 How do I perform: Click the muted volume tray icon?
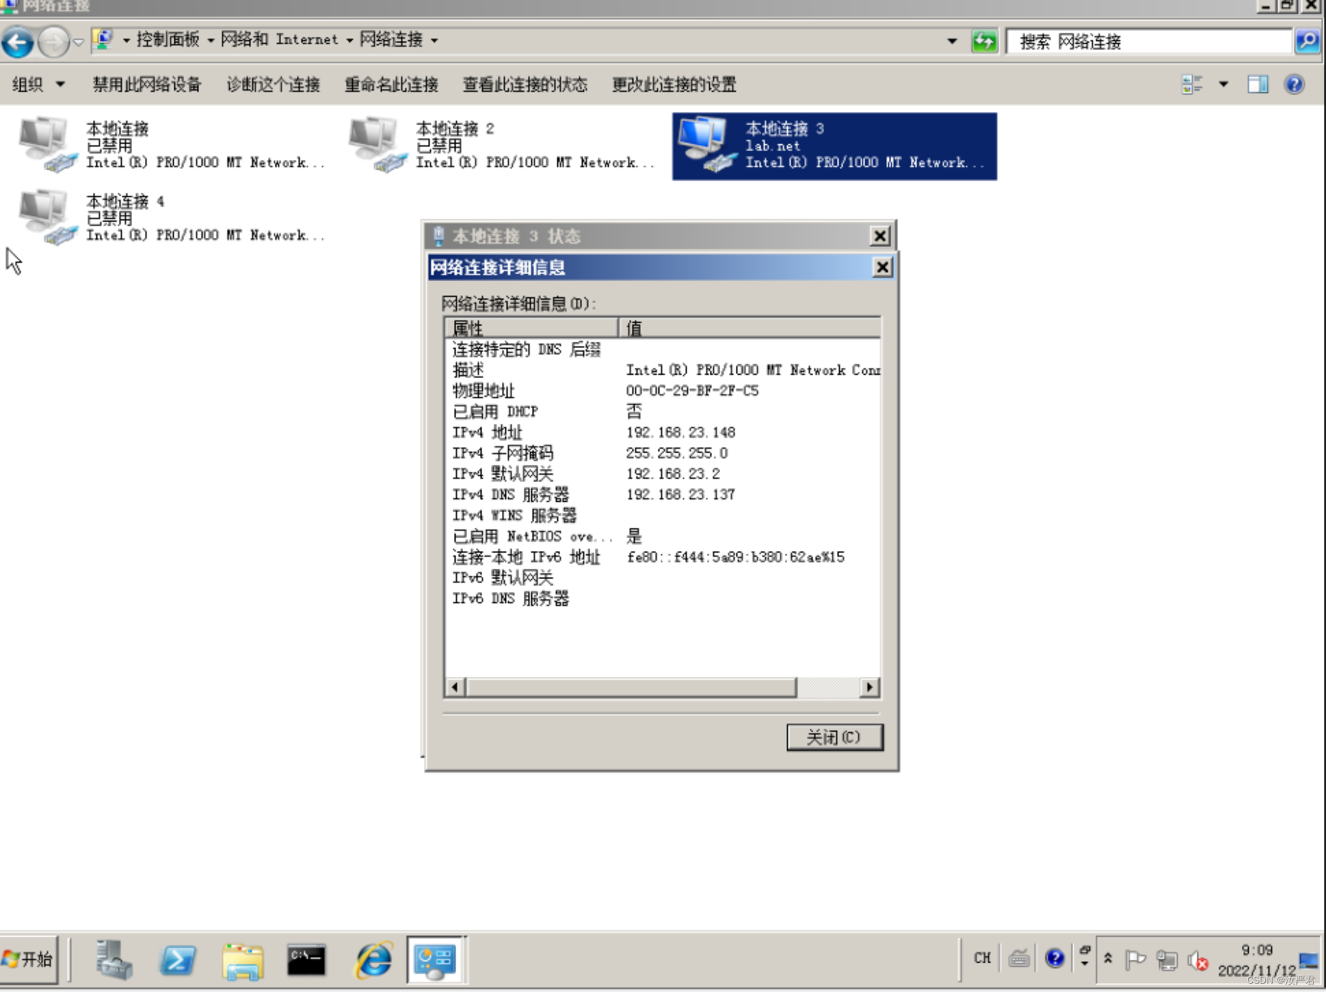click(x=1198, y=961)
